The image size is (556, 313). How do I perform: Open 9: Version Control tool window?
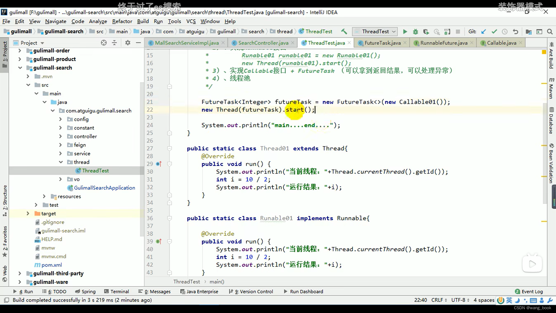251,292
